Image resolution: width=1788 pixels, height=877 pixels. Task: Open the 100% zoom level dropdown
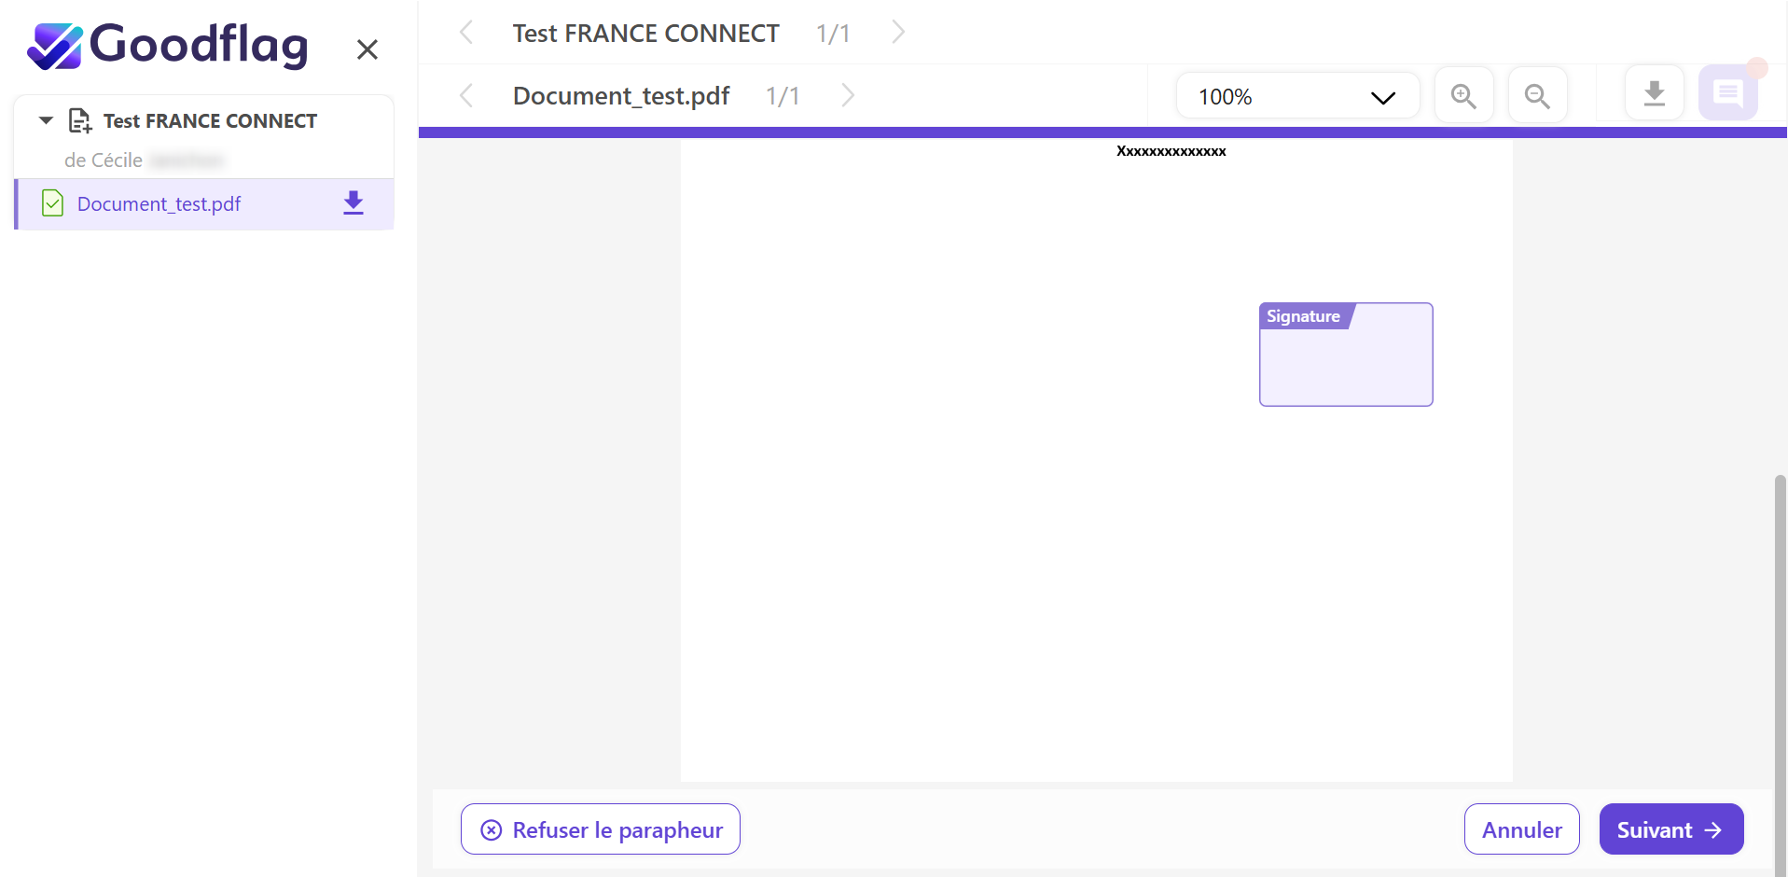(x=1296, y=96)
